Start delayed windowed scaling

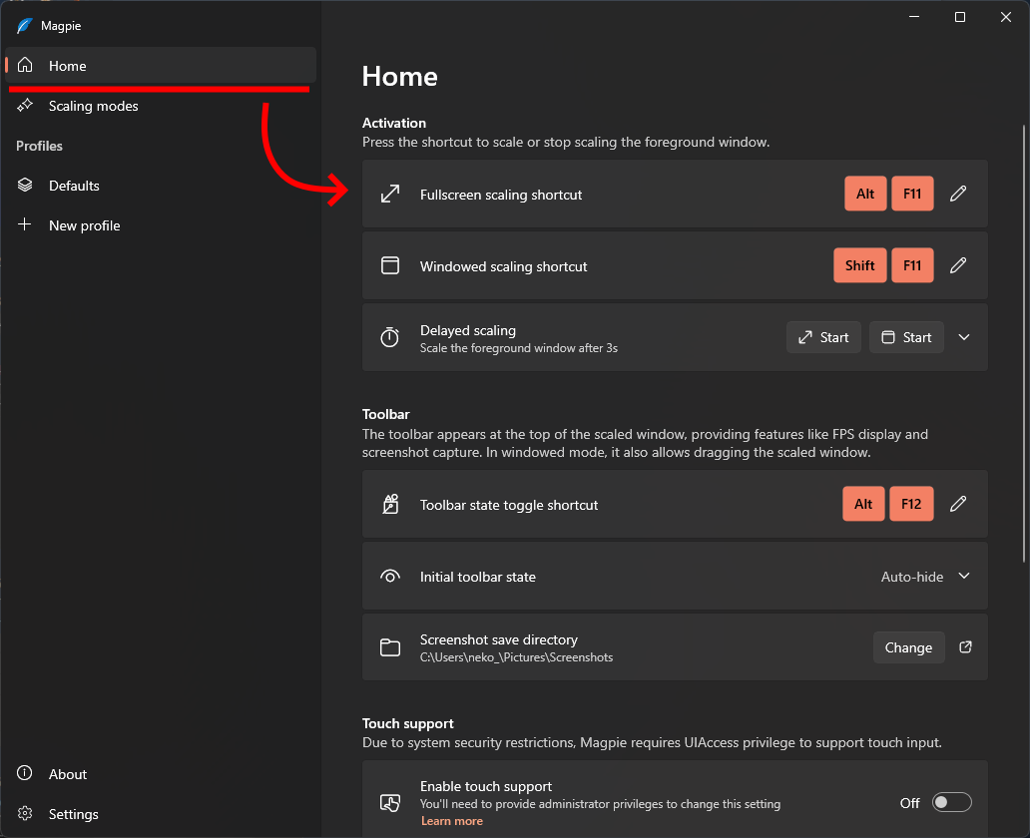click(906, 337)
